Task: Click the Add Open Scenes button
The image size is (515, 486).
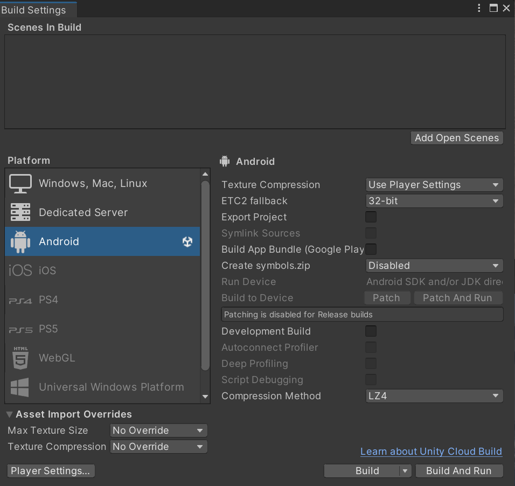Action: 457,138
